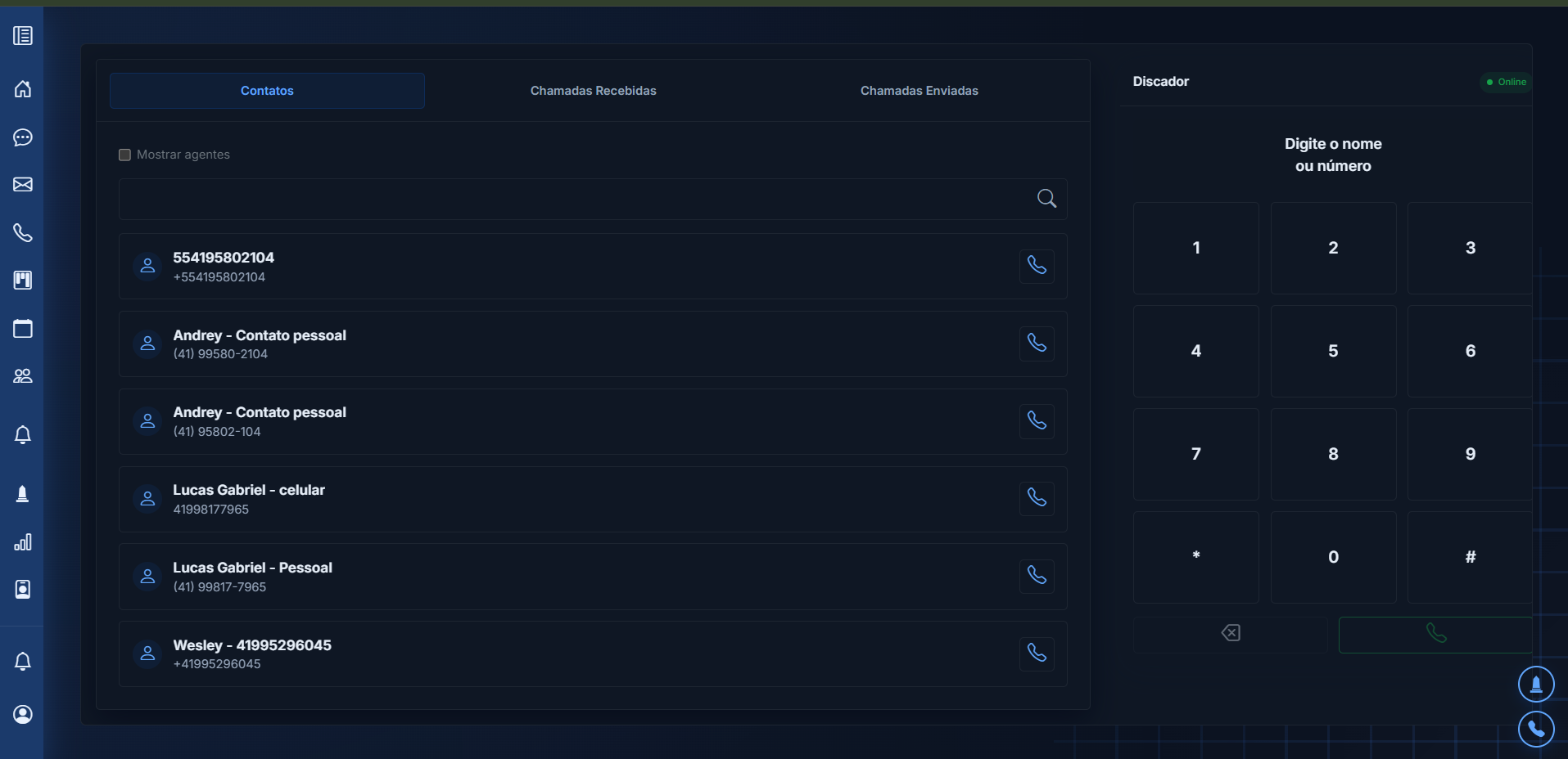1568x759 pixels.
Task: Switch to Chamadas Enviadas tab
Action: (919, 91)
